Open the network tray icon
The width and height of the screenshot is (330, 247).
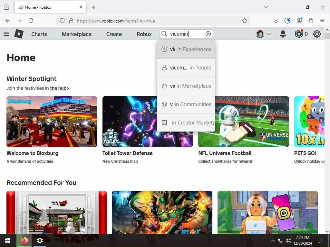(x=281, y=241)
